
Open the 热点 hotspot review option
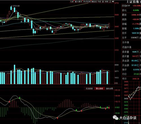coord(87,2)
